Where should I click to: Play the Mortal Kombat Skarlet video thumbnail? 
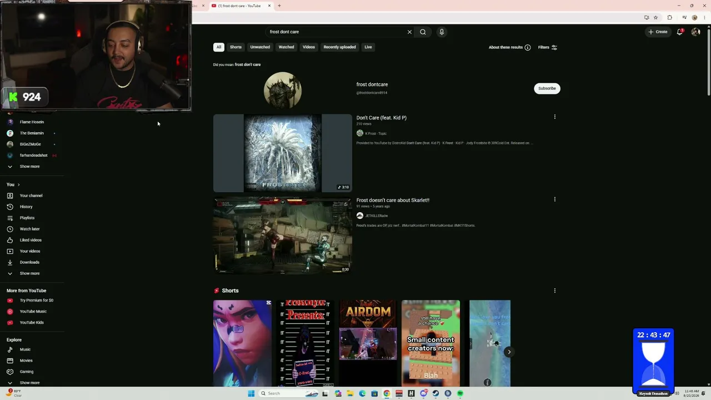pos(283,236)
